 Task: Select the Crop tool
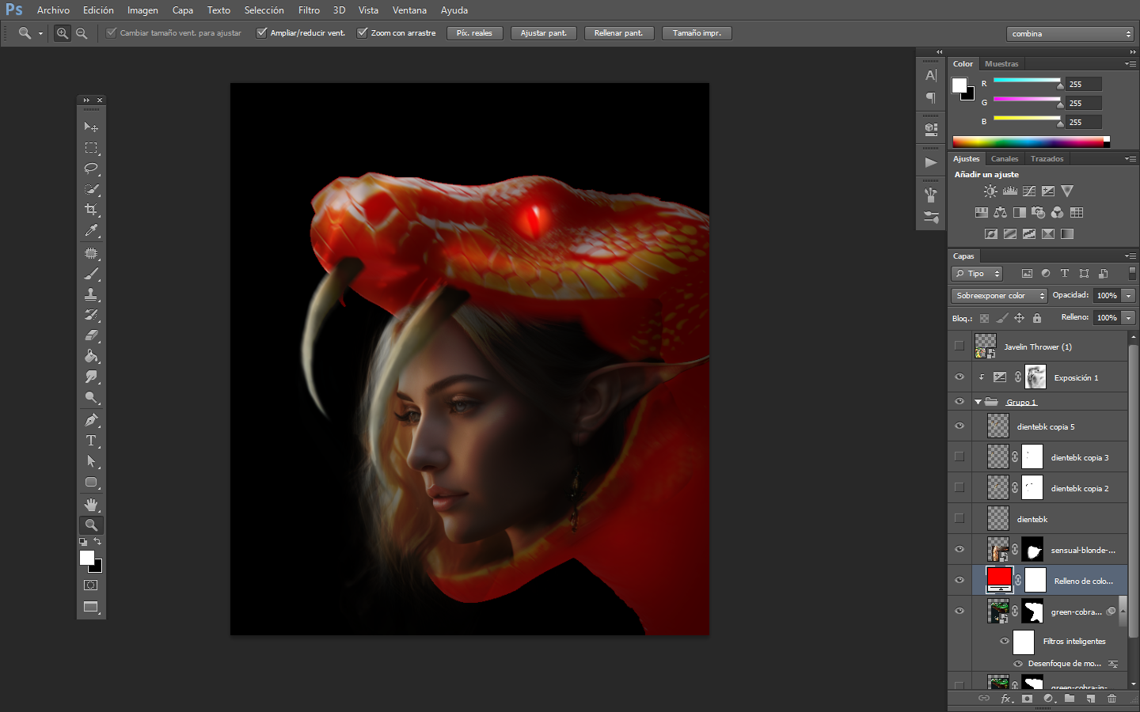[x=91, y=210]
